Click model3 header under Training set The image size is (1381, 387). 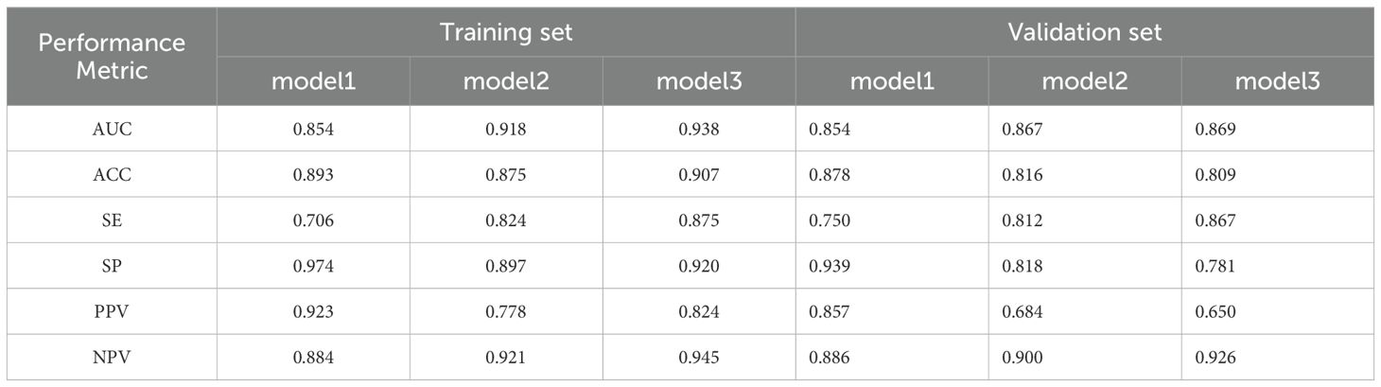click(699, 81)
